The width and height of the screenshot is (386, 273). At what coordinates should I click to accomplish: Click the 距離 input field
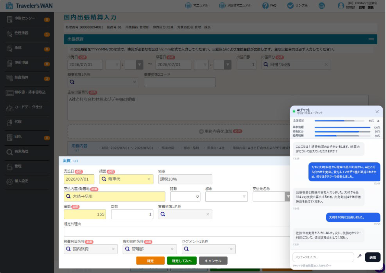pyautogui.click(x=186, y=196)
